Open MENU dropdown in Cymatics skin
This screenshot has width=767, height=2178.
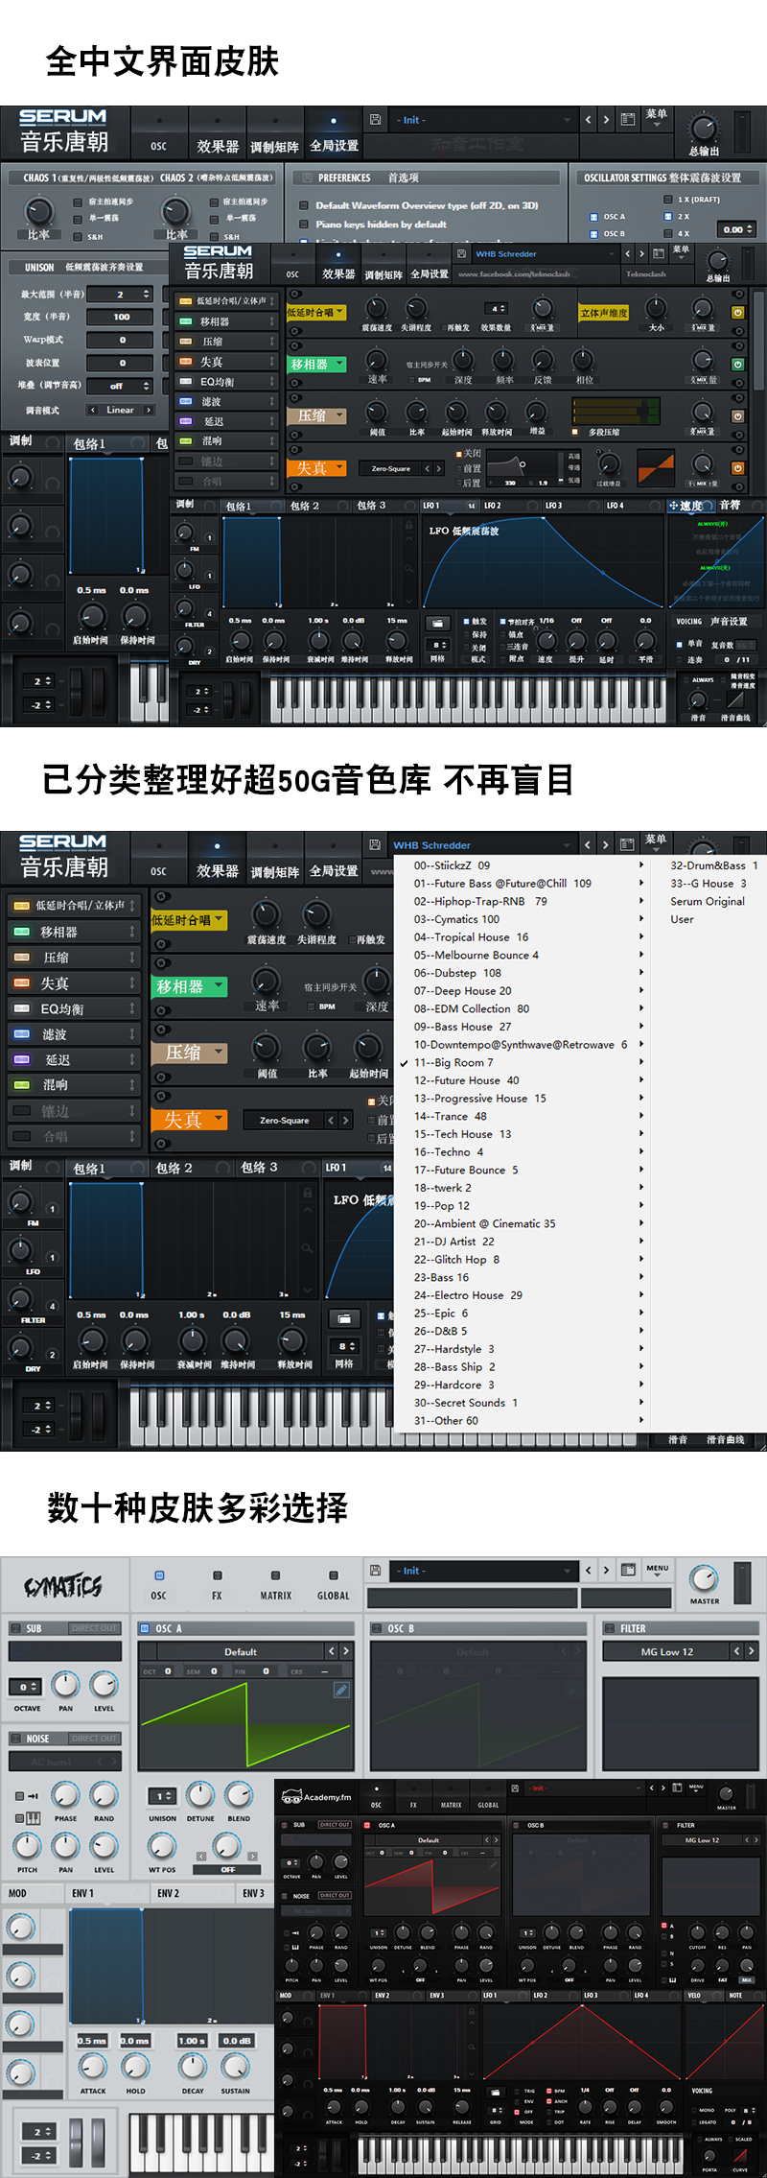coord(658,1570)
